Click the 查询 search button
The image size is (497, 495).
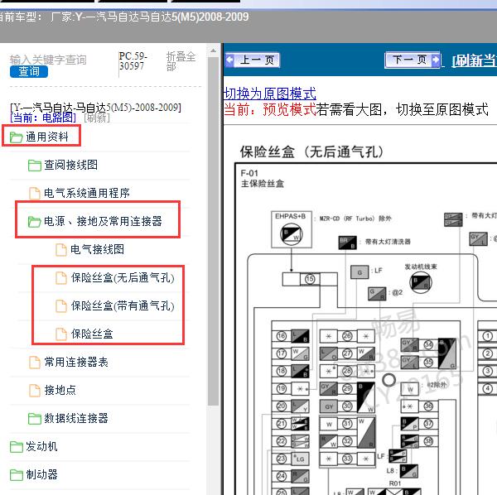pos(29,71)
